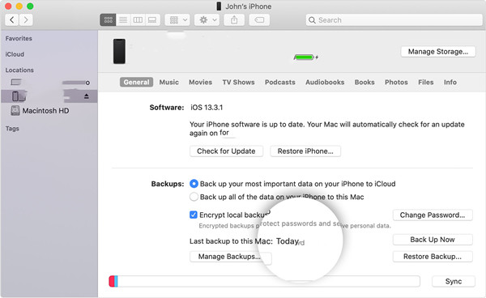Viewport: 486px width, 298px height.
Task: Select back up to iCloud radio option
Action: pyautogui.click(x=194, y=184)
